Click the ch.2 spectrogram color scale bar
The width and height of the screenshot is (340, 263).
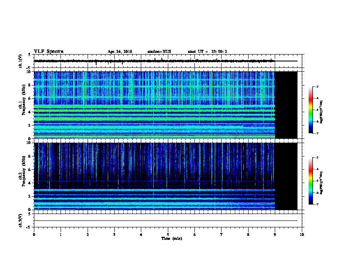(310, 181)
